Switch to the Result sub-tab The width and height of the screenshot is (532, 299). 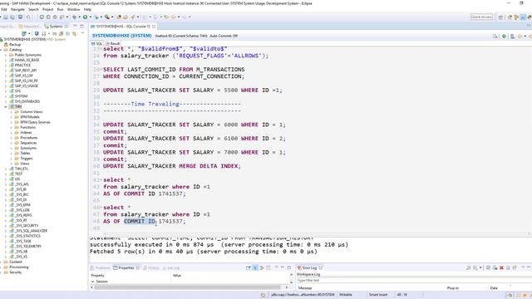pyautogui.click(x=113, y=43)
